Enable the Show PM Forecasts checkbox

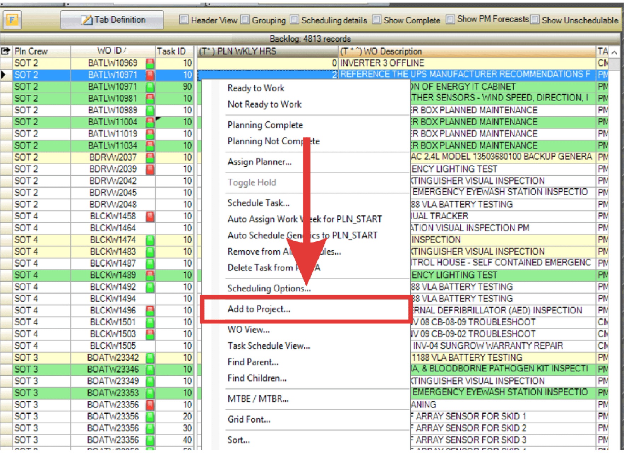pos(450,19)
